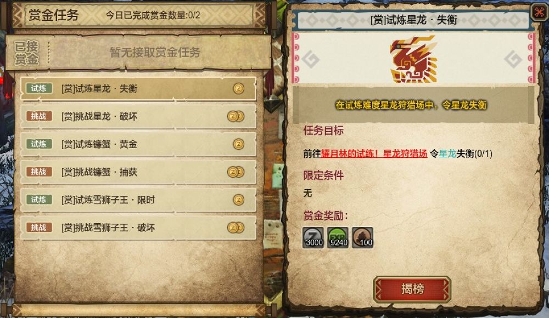Click the cyan 星龙 monster link

point(447,154)
